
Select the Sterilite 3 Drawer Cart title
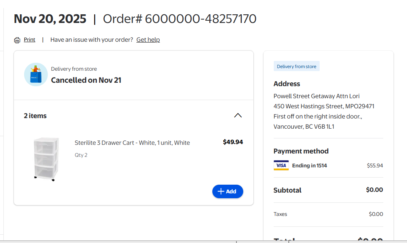pos(132,143)
